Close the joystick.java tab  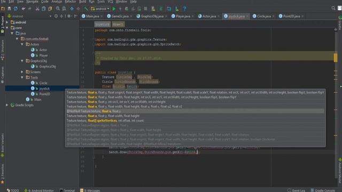[247, 17]
